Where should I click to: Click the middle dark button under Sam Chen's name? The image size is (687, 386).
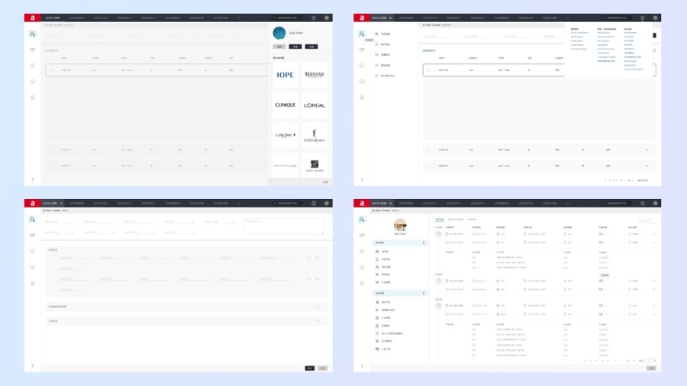point(295,47)
